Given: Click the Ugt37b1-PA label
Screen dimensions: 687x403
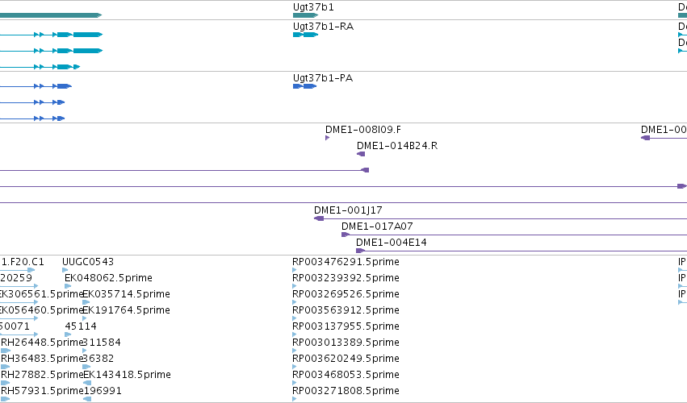Looking at the screenshot, I should (x=323, y=78).
